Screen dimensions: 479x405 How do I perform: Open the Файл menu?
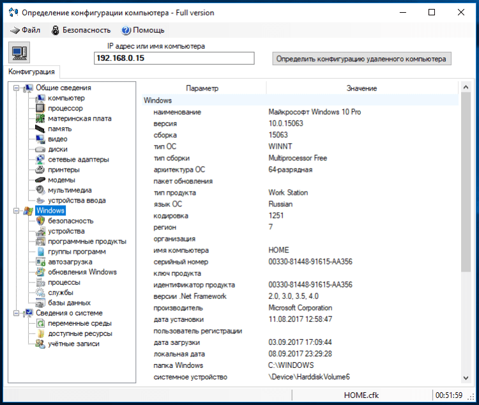[x=25, y=30]
